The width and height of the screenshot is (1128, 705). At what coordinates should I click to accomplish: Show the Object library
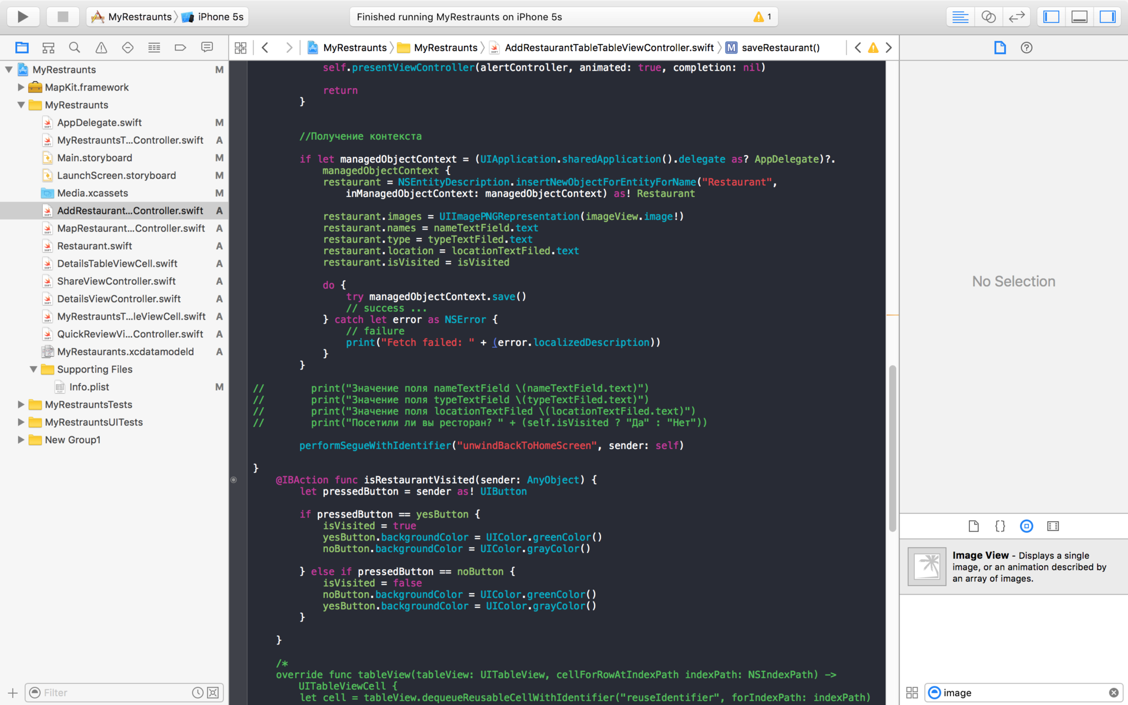tap(1026, 526)
